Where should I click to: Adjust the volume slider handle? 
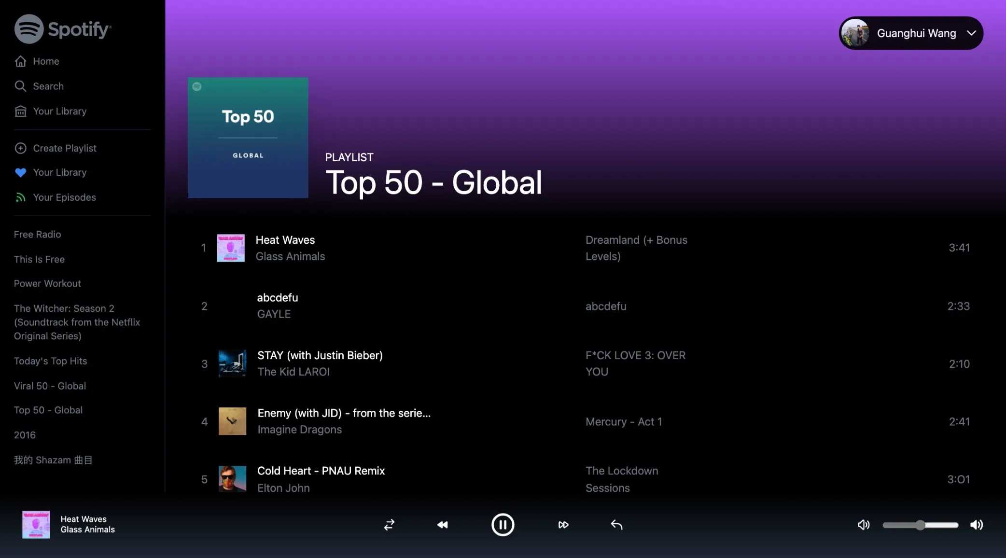click(x=920, y=525)
